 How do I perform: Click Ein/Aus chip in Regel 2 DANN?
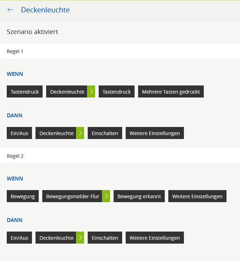19,238
